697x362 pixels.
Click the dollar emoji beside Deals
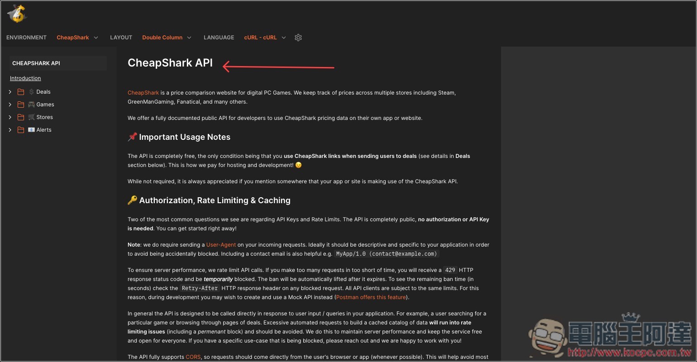(31, 92)
